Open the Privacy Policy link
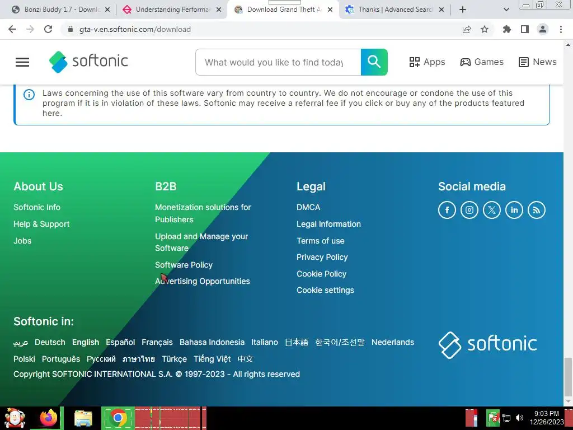This screenshot has height=430, width=573. [322, 257]
